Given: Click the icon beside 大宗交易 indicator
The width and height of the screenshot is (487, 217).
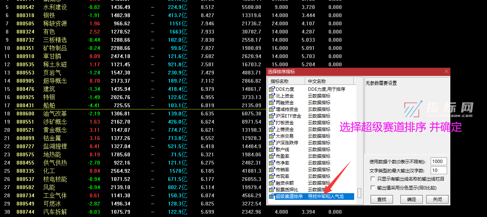Looking at the screenshot, I should point(272,136).
